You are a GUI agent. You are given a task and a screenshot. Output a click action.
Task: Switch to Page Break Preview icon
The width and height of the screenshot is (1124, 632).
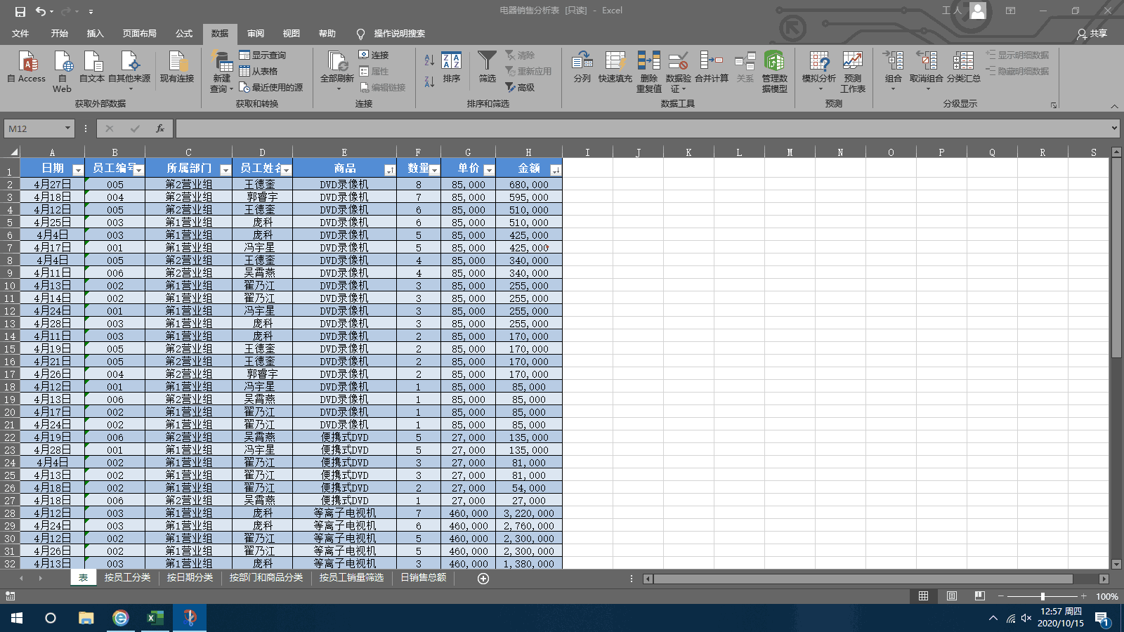pos(980,596)
